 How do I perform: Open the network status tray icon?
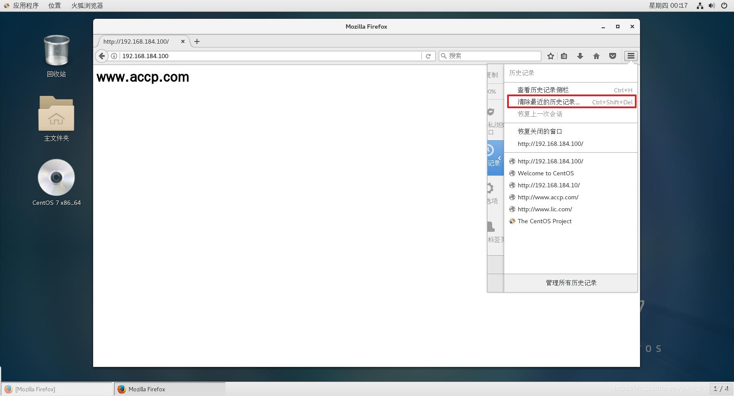point(700,6)
